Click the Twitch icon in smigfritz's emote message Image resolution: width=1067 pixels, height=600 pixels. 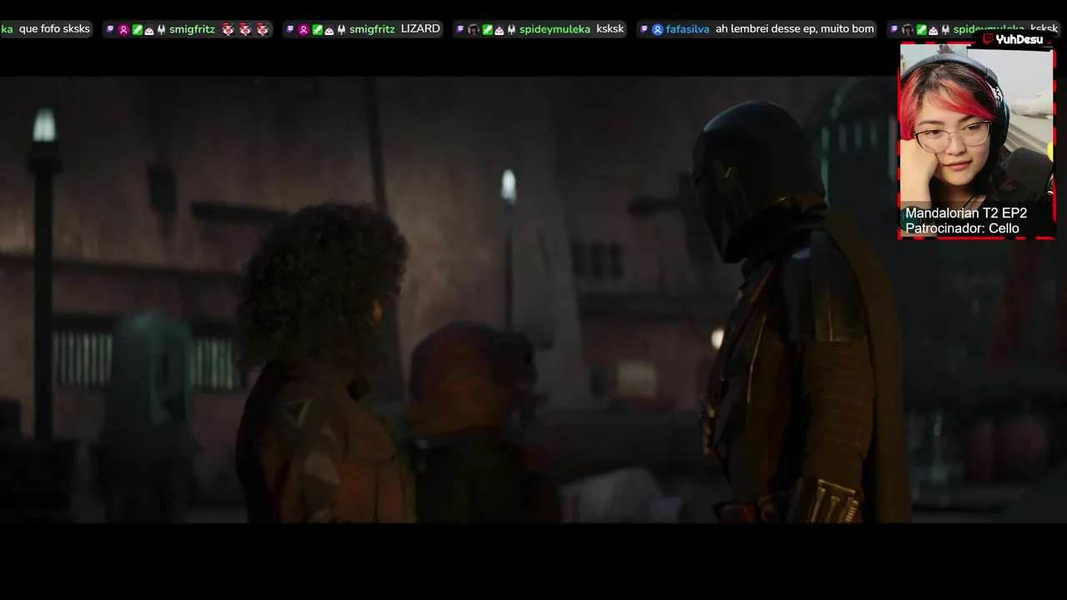(110, 29)
